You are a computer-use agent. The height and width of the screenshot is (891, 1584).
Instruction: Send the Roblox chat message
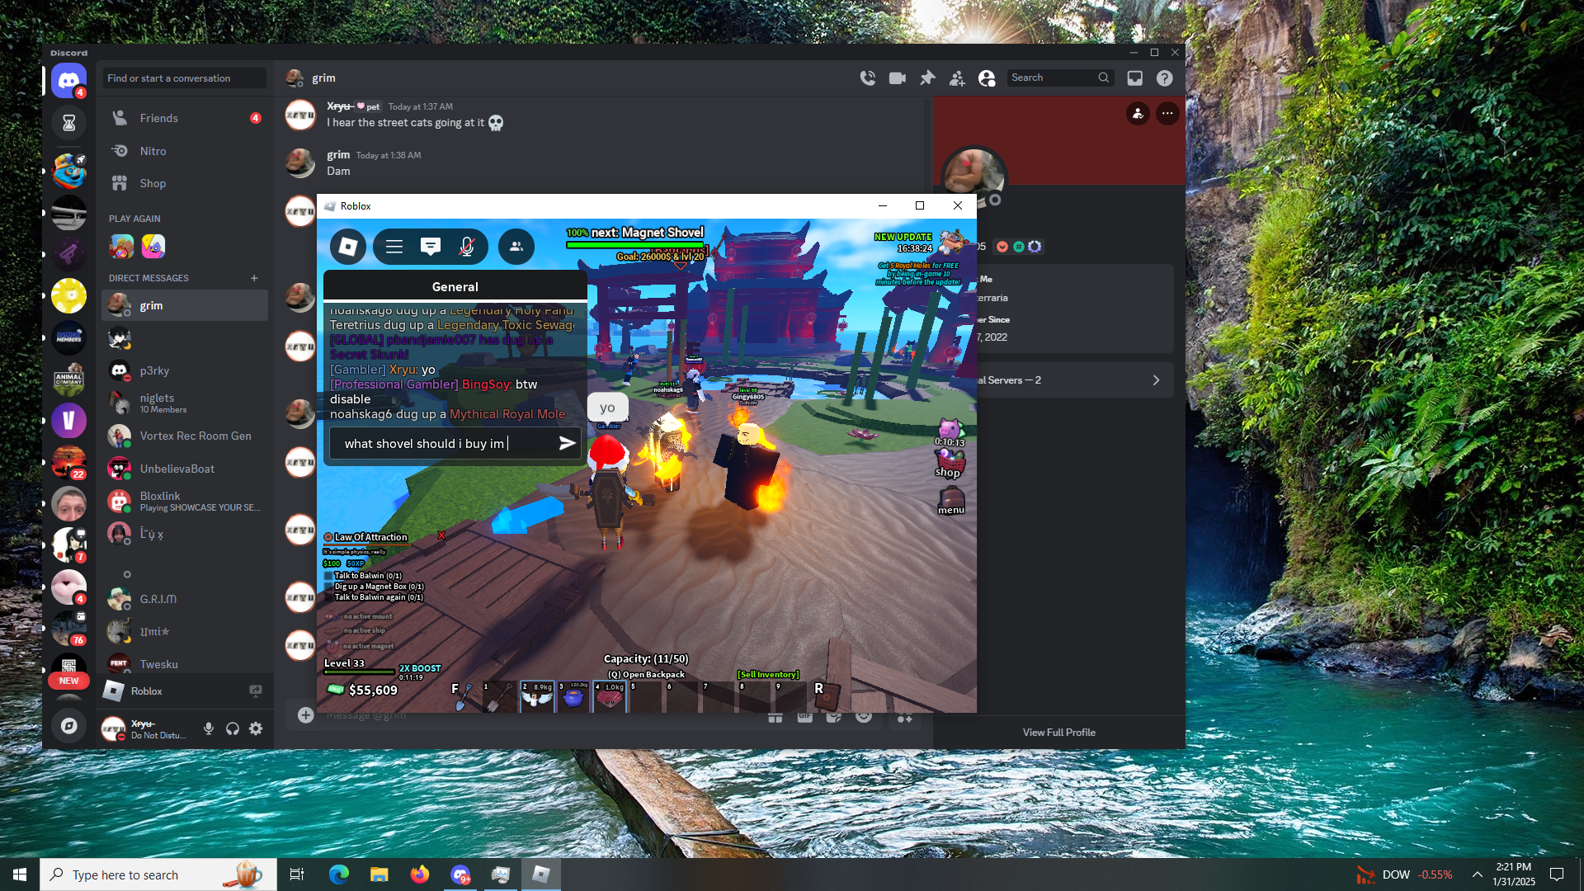(x=567, y=443)
